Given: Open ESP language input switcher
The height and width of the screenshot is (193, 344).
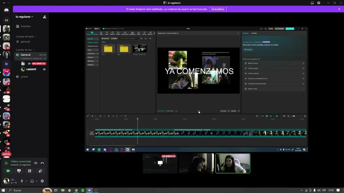Looking at the screenshot, I should tap(324, 190).
